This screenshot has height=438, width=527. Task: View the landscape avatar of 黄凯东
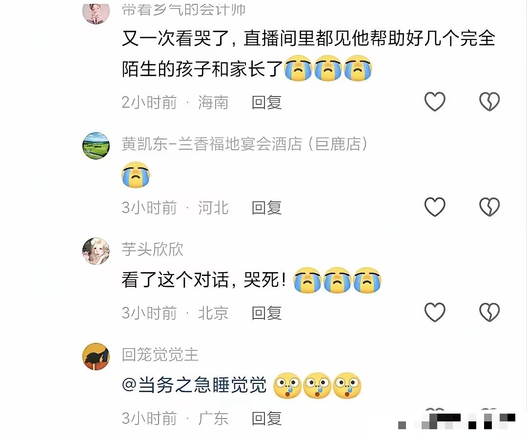(96, 146)
